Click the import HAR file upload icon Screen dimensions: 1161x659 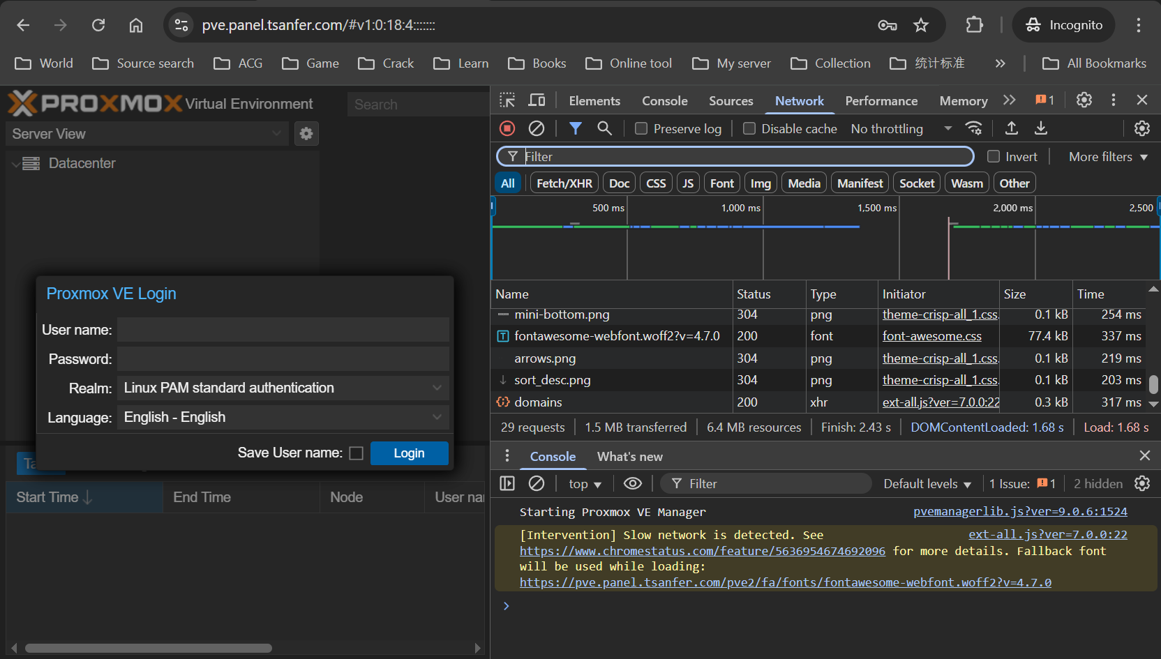(x=1011, y=128)
